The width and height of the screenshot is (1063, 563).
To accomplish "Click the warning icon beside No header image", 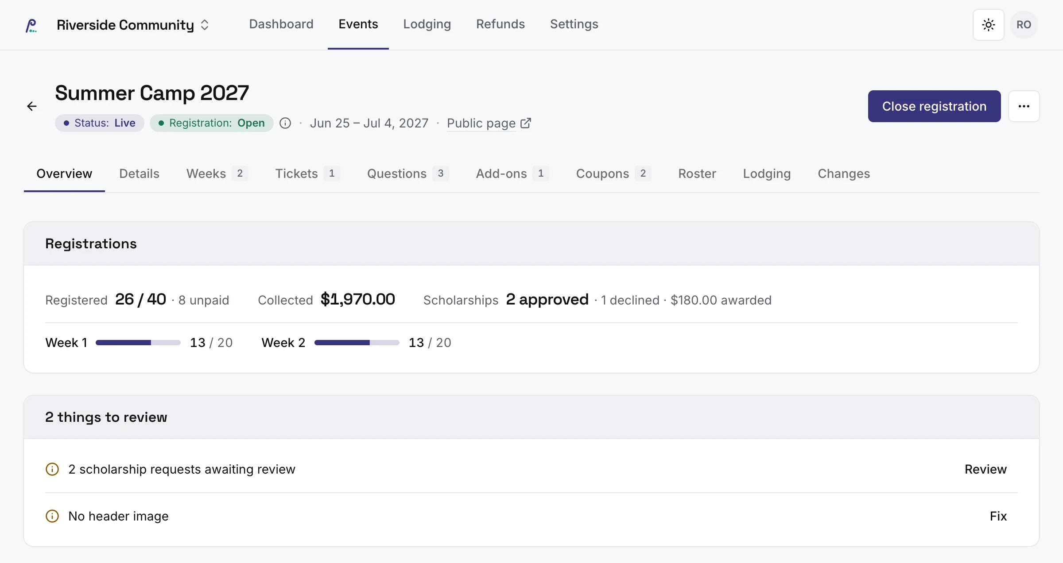I will pos(52,516).
